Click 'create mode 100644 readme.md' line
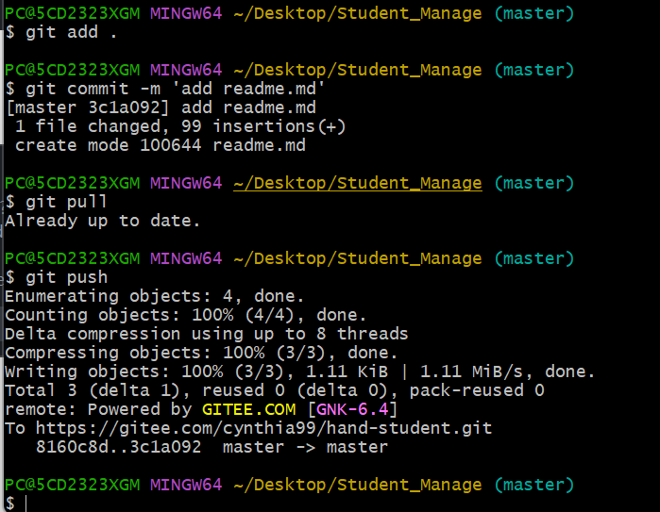660x512 pixels. point(160,145)
